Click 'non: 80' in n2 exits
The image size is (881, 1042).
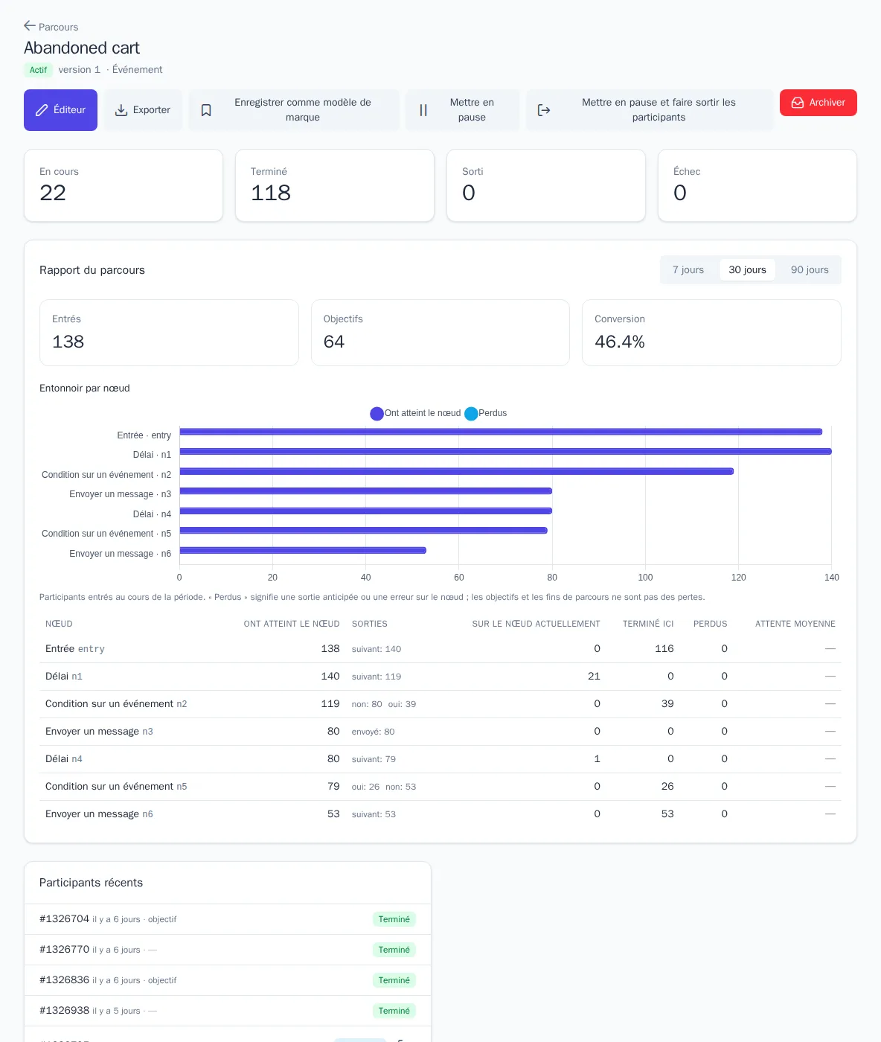(x=367, y=704)
